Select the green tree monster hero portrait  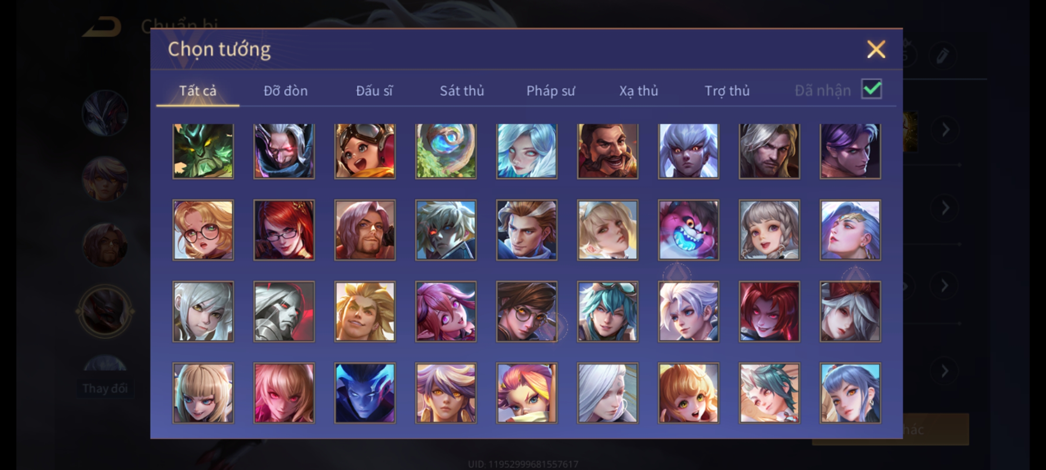click(203, 151)
